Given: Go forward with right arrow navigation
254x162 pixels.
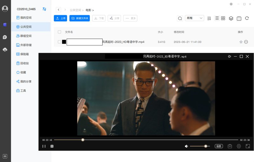Looking at the screenshot, I should (65, 10).
